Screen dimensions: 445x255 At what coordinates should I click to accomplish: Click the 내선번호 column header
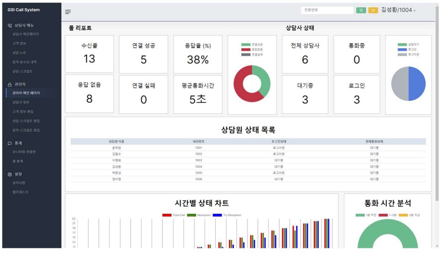pos(198,142)
